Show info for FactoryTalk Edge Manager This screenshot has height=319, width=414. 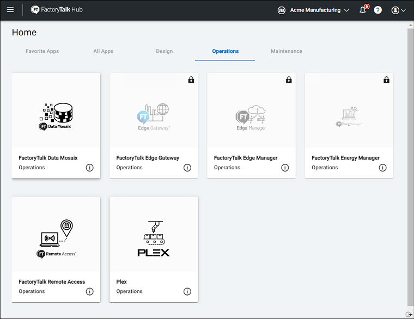pyautogui.click(x=285, y=168)
